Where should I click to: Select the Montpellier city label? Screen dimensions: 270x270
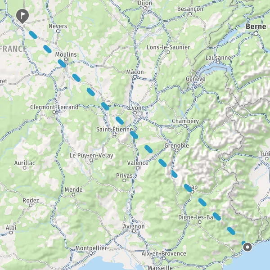[91, 248]
